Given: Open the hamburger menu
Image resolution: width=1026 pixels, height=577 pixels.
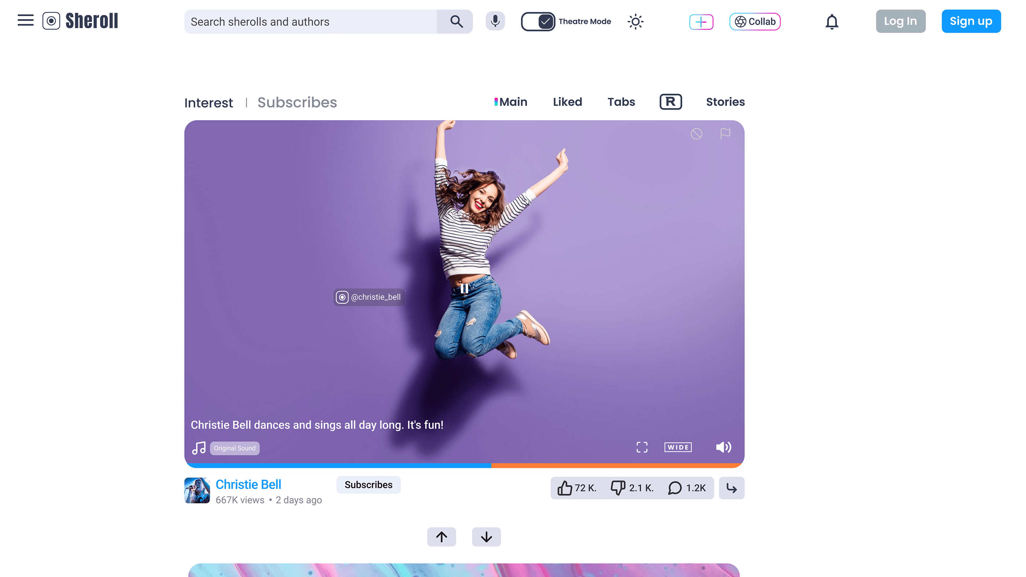Looking at the screenshot, I should tap(26, 21).
